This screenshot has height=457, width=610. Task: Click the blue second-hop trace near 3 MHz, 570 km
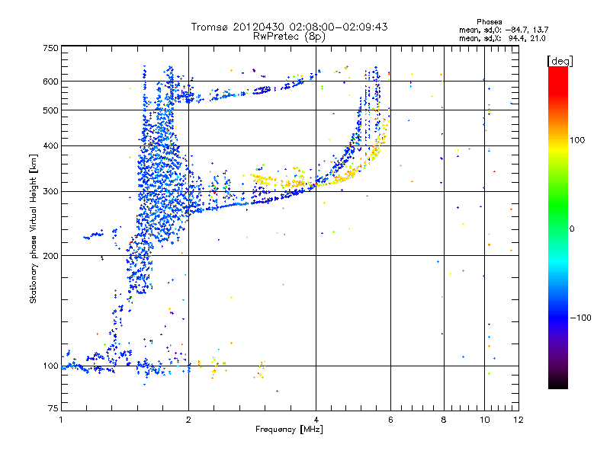262,90
